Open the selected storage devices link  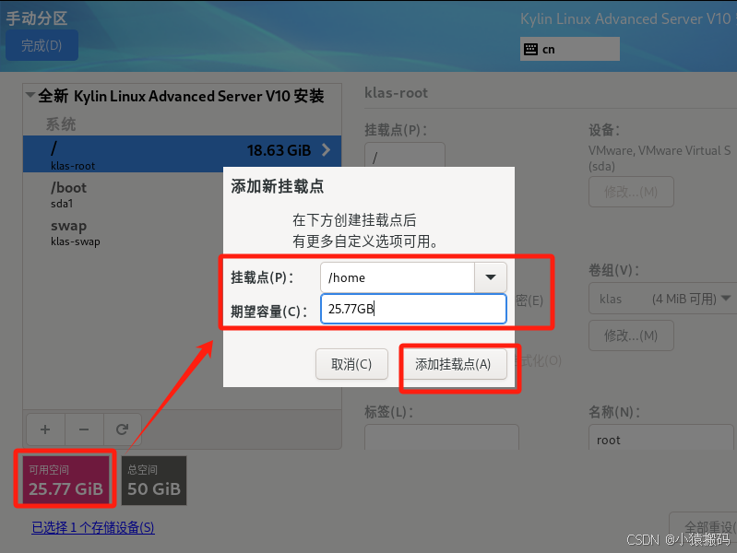93,527
